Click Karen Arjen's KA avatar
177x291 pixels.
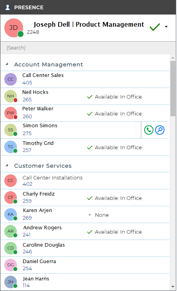(11, 214)
